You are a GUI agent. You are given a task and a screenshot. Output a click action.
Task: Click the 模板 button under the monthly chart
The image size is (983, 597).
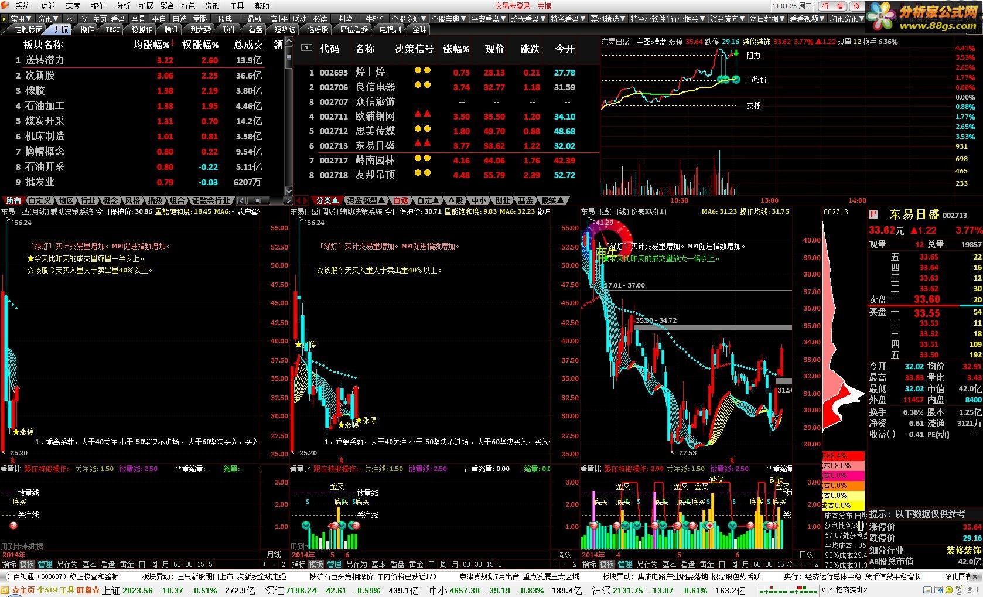coord(27,564)
